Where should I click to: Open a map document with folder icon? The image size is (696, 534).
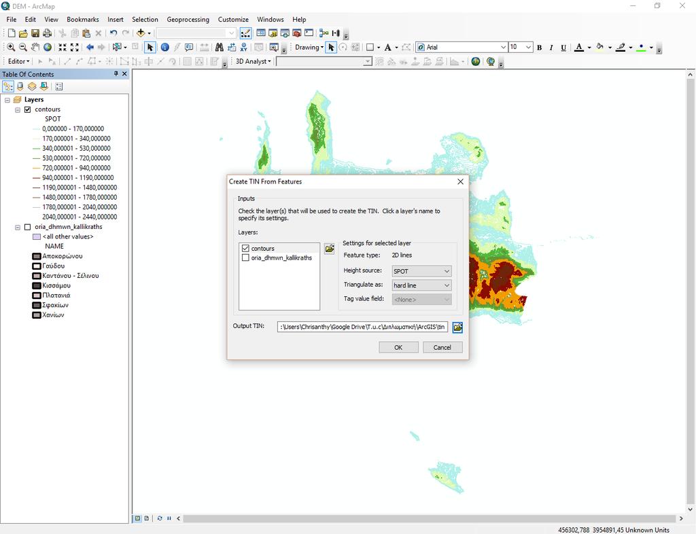coord(23,33)
